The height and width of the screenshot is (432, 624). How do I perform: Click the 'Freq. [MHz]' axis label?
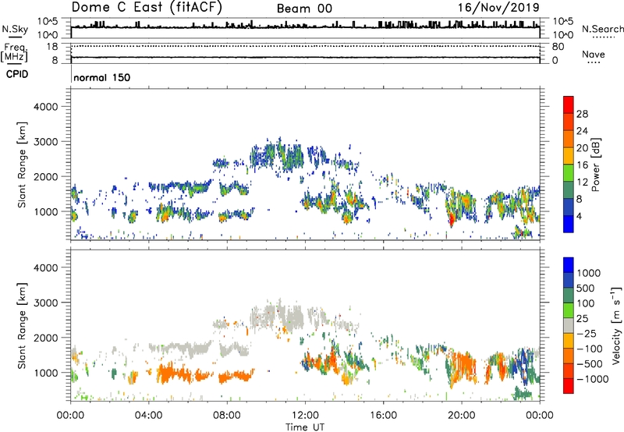pos(15,53)
